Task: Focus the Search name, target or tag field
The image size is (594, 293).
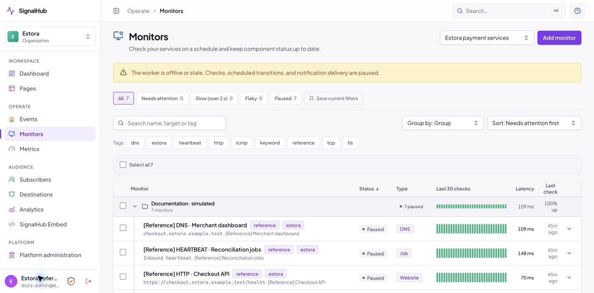Action: tap(170, 123)
